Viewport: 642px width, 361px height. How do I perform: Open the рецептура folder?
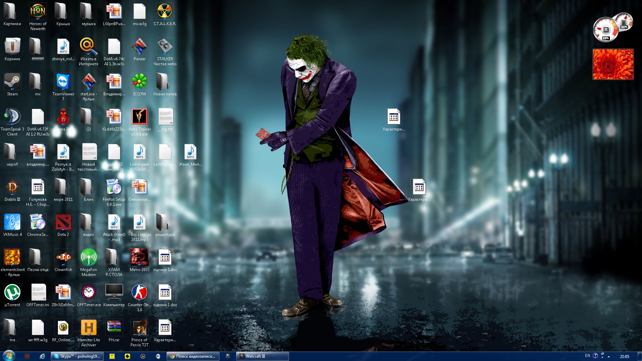pos(165,225)
